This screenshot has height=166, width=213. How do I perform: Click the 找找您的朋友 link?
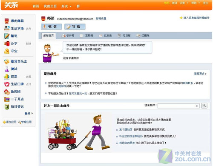click(127, 143)
